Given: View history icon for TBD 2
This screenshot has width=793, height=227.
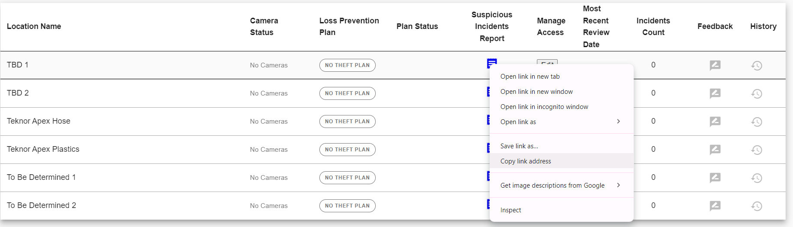Looking at the screenshot, I should click(757, 93).
